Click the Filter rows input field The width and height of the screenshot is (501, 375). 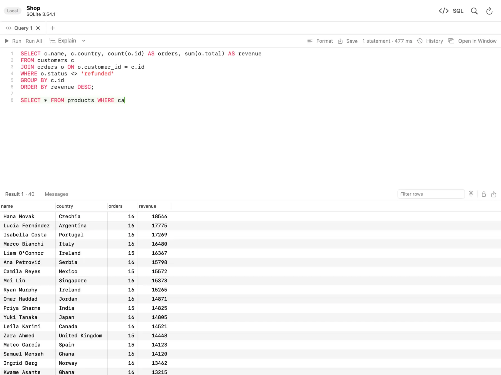tap(431, 194)
